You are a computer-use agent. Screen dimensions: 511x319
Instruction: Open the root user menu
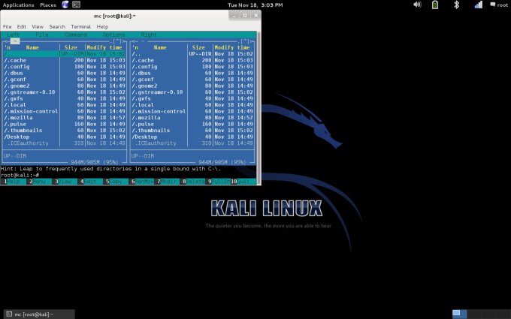tap(497, 5)
